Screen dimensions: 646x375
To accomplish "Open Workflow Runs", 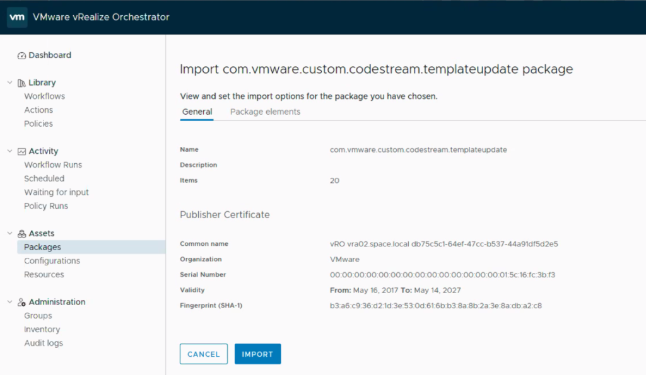I will [x=53, y=164].
